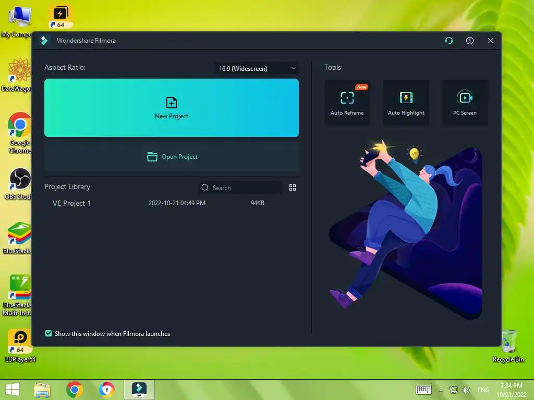The width and height of the screenshot is (534, 400).
Task: Select the BlueStacks desktop icon
Action: tap(17, 238)
